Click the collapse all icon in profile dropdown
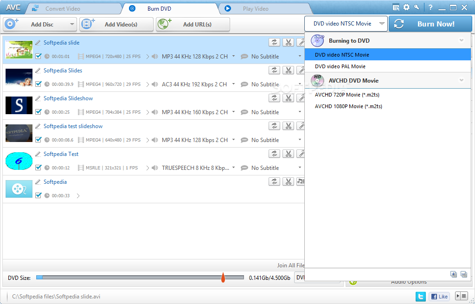475x304 pixels. click(x=463, y=274)
